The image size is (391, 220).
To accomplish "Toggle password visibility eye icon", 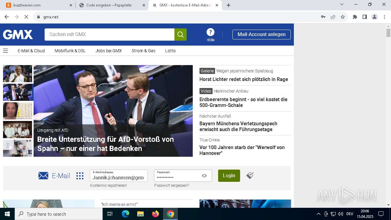I will (x=204, y=176).
